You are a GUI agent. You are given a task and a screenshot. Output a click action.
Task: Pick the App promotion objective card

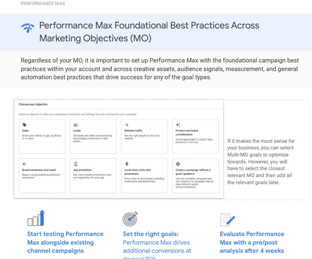(x=93, y=176)
